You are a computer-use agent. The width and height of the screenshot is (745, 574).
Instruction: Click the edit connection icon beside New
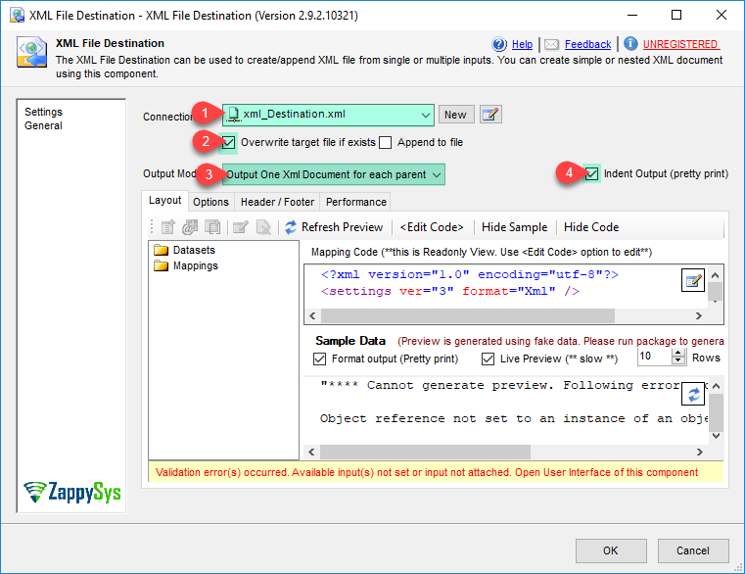point(490,115)
